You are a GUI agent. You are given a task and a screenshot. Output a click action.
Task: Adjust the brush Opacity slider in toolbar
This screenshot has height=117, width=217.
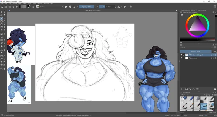click(86, 7)
